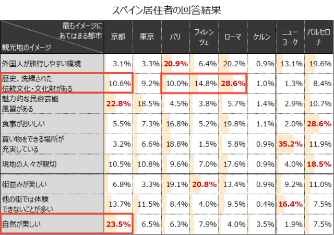Click the 魅力的な民俗芸能 row label
The image size is (334, 235).
[x=30, y=103]
